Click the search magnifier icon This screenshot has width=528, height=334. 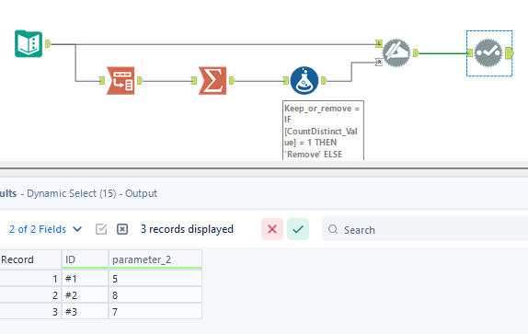point(333,229)
